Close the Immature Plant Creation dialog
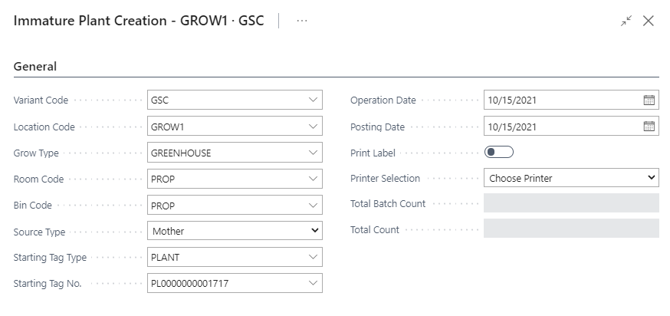 (649, 21)
